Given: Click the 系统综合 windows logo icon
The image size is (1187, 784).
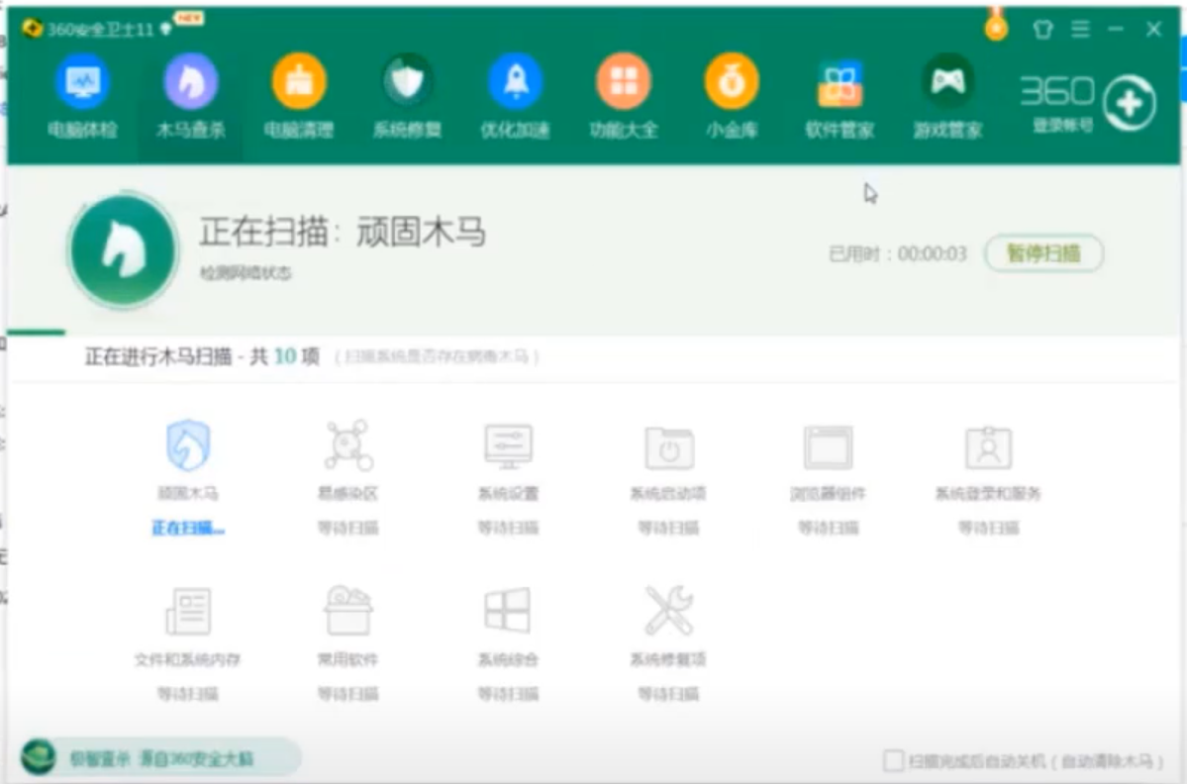Looking at the screenshot, I should [507, 610].
